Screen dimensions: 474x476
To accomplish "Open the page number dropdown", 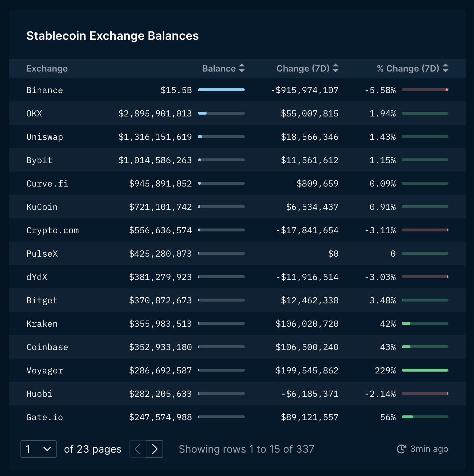I will pyautogui.click(x=38, y=449).
